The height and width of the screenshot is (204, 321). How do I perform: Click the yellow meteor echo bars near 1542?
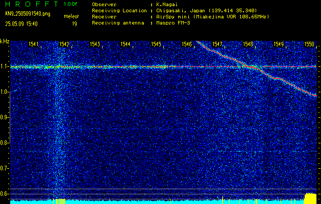[59, 201]
